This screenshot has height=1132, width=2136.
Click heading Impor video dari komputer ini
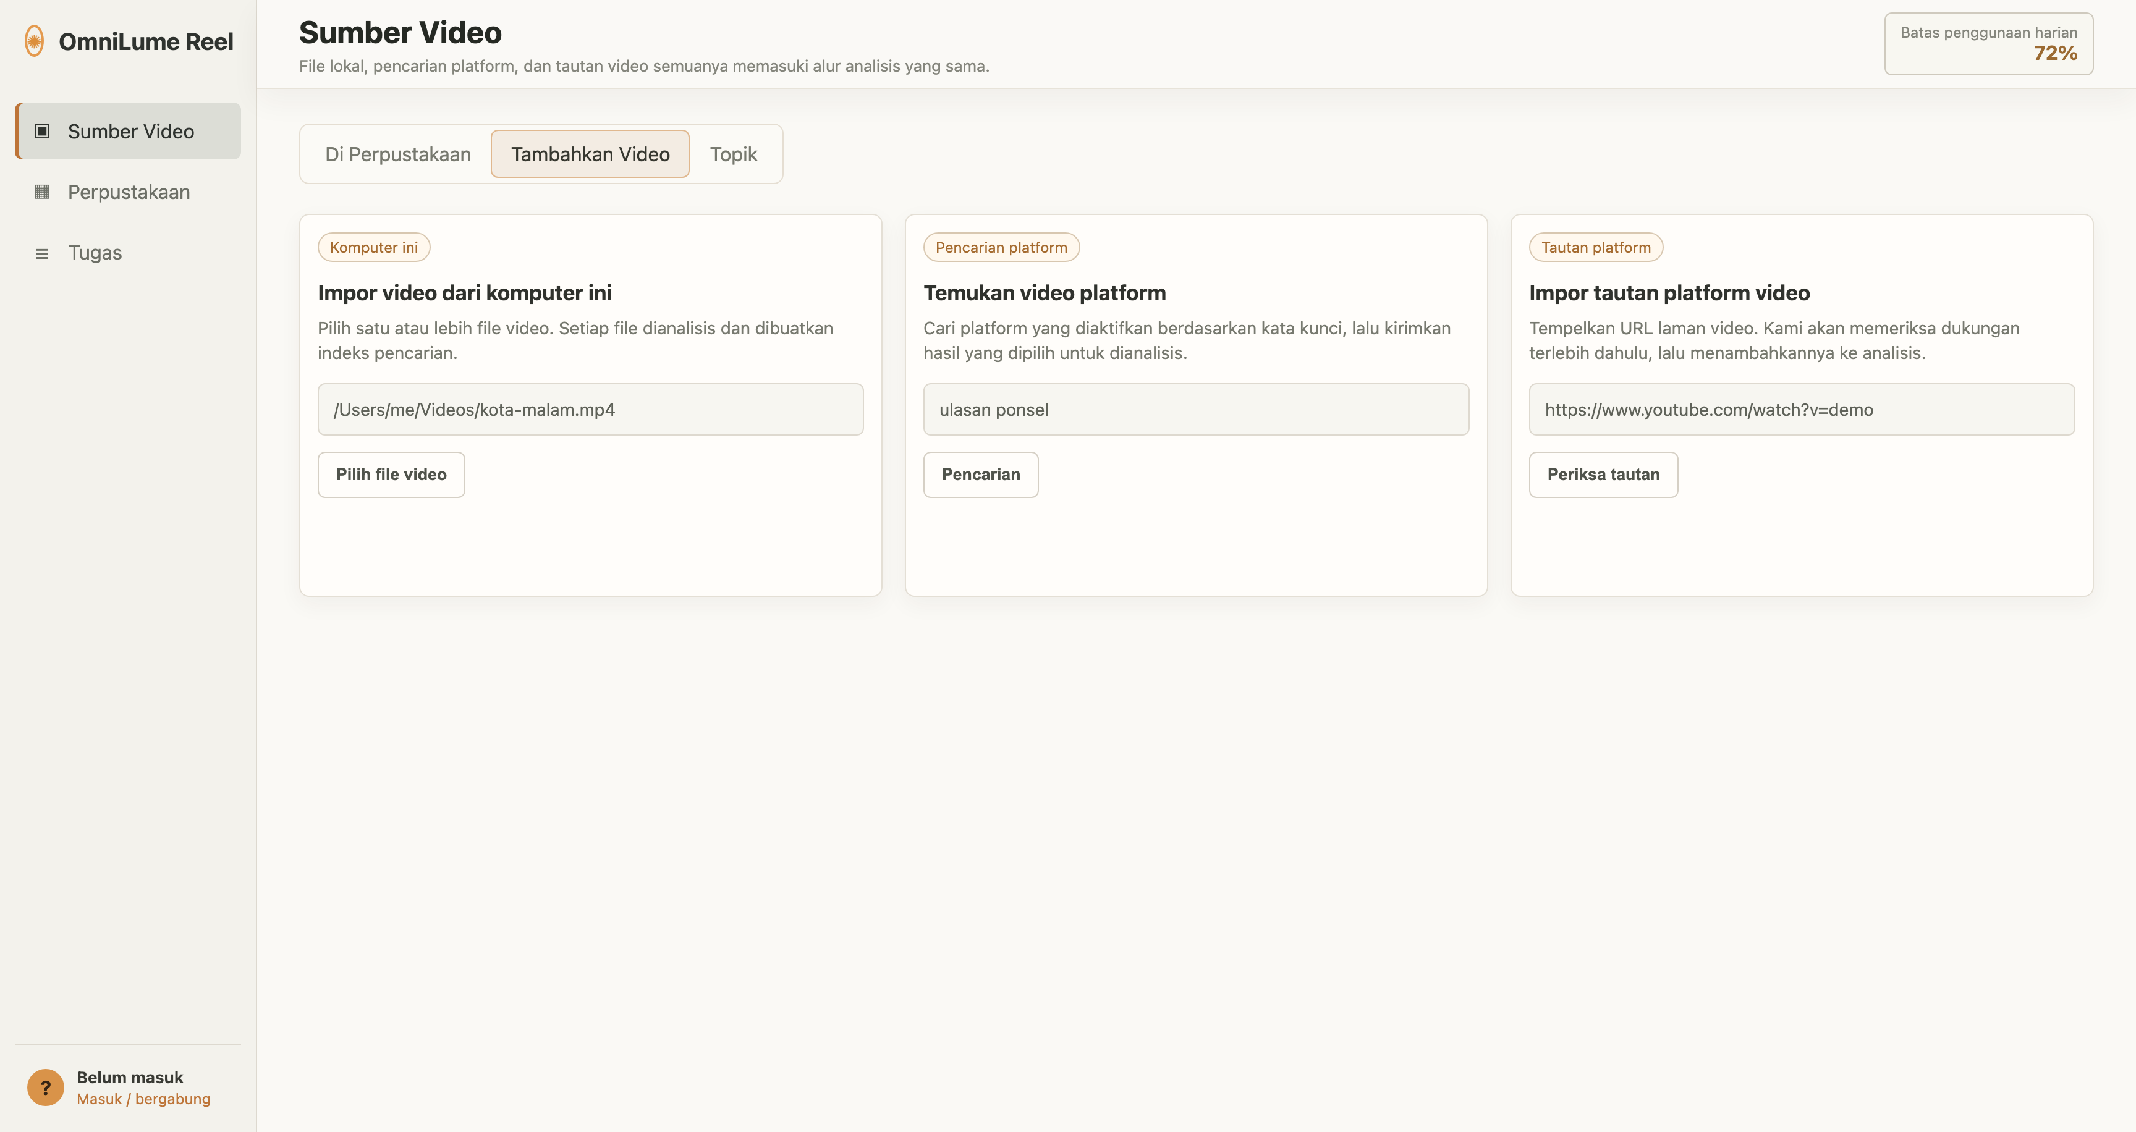coord(464,292)
